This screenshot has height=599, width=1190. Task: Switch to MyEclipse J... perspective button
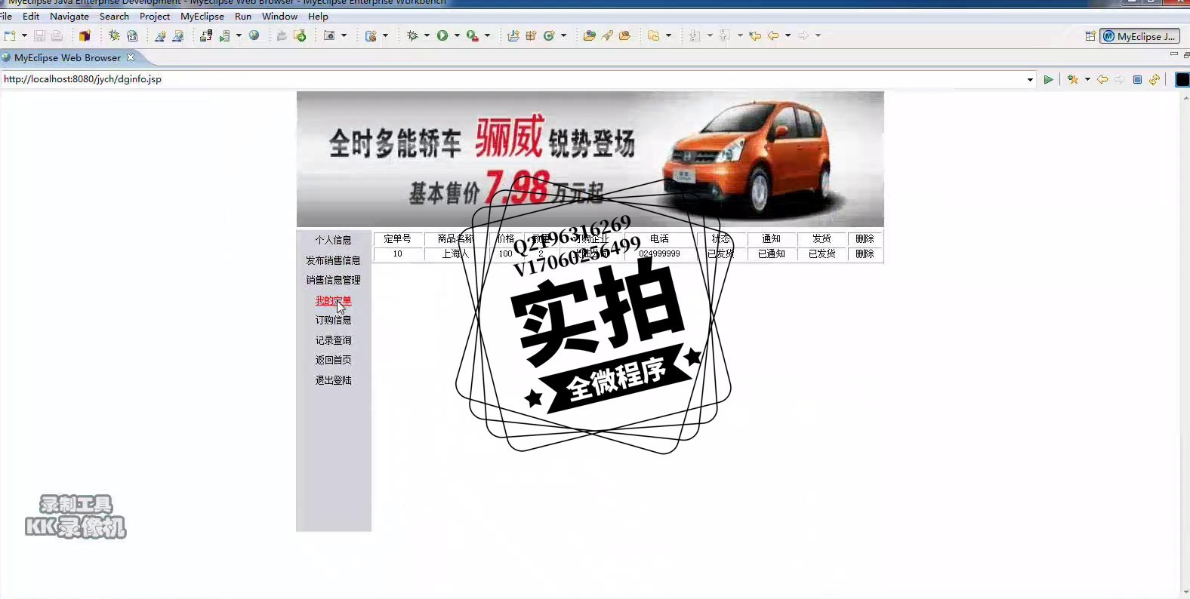pos(1139,36)
